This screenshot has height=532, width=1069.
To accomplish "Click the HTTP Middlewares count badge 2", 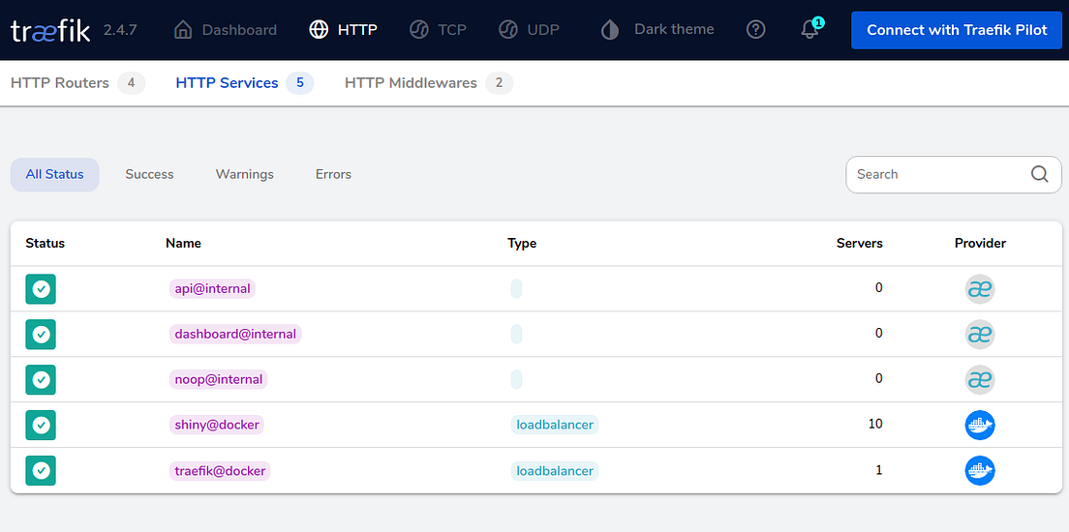I will pos(499,83).
